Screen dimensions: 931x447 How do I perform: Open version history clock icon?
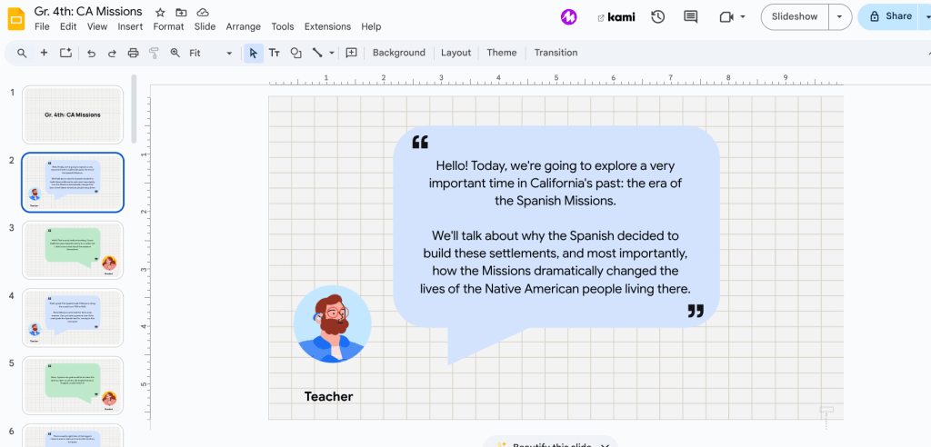pyautogui.click(x=657, y=16)
